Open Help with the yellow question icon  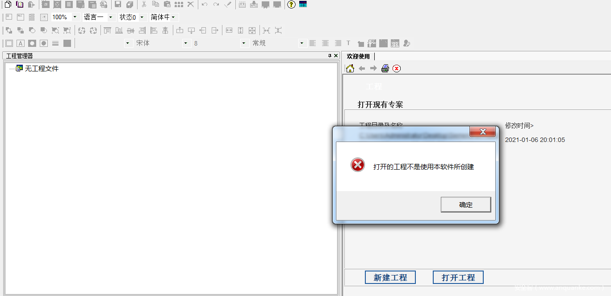[x=291, y=4]
